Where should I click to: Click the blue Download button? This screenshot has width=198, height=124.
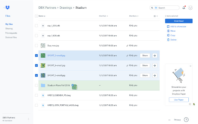(x=179, y=21)
